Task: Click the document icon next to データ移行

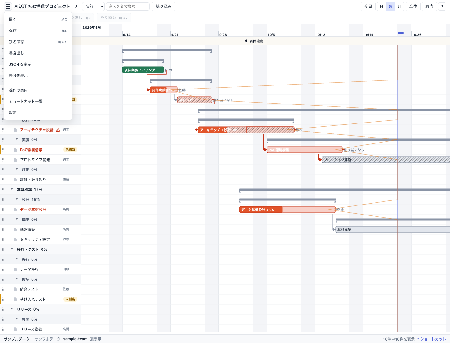Action: point(15,269)
